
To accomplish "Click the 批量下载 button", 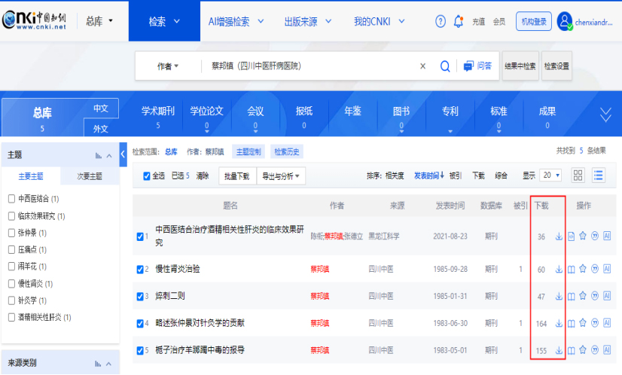I will tap(236, 176).
